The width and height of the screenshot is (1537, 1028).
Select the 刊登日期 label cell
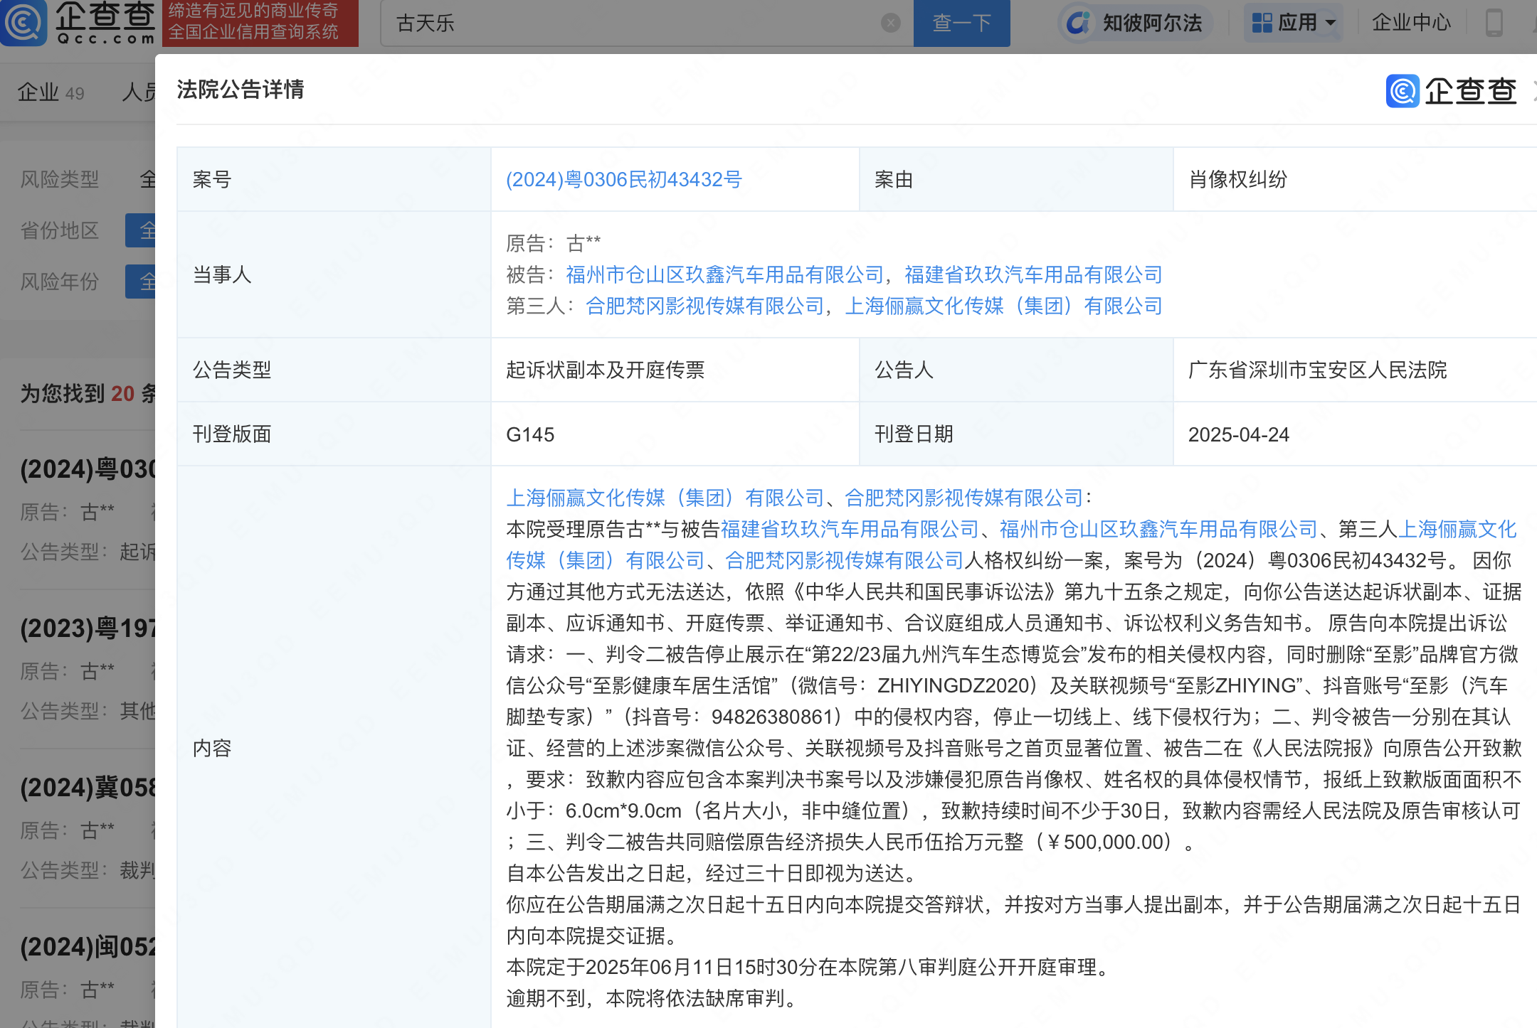pyautogui.click(x=1016, y=434)
